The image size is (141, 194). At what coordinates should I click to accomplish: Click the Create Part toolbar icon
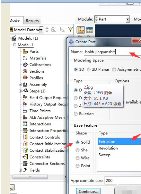(80, 30)
